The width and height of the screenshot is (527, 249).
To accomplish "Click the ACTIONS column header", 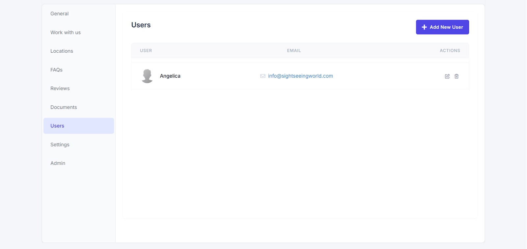I will click(x=450, y=51).
